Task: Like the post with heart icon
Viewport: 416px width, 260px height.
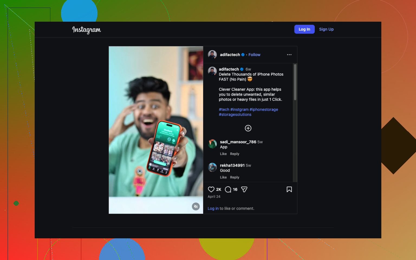Action: tap(211, 189)
